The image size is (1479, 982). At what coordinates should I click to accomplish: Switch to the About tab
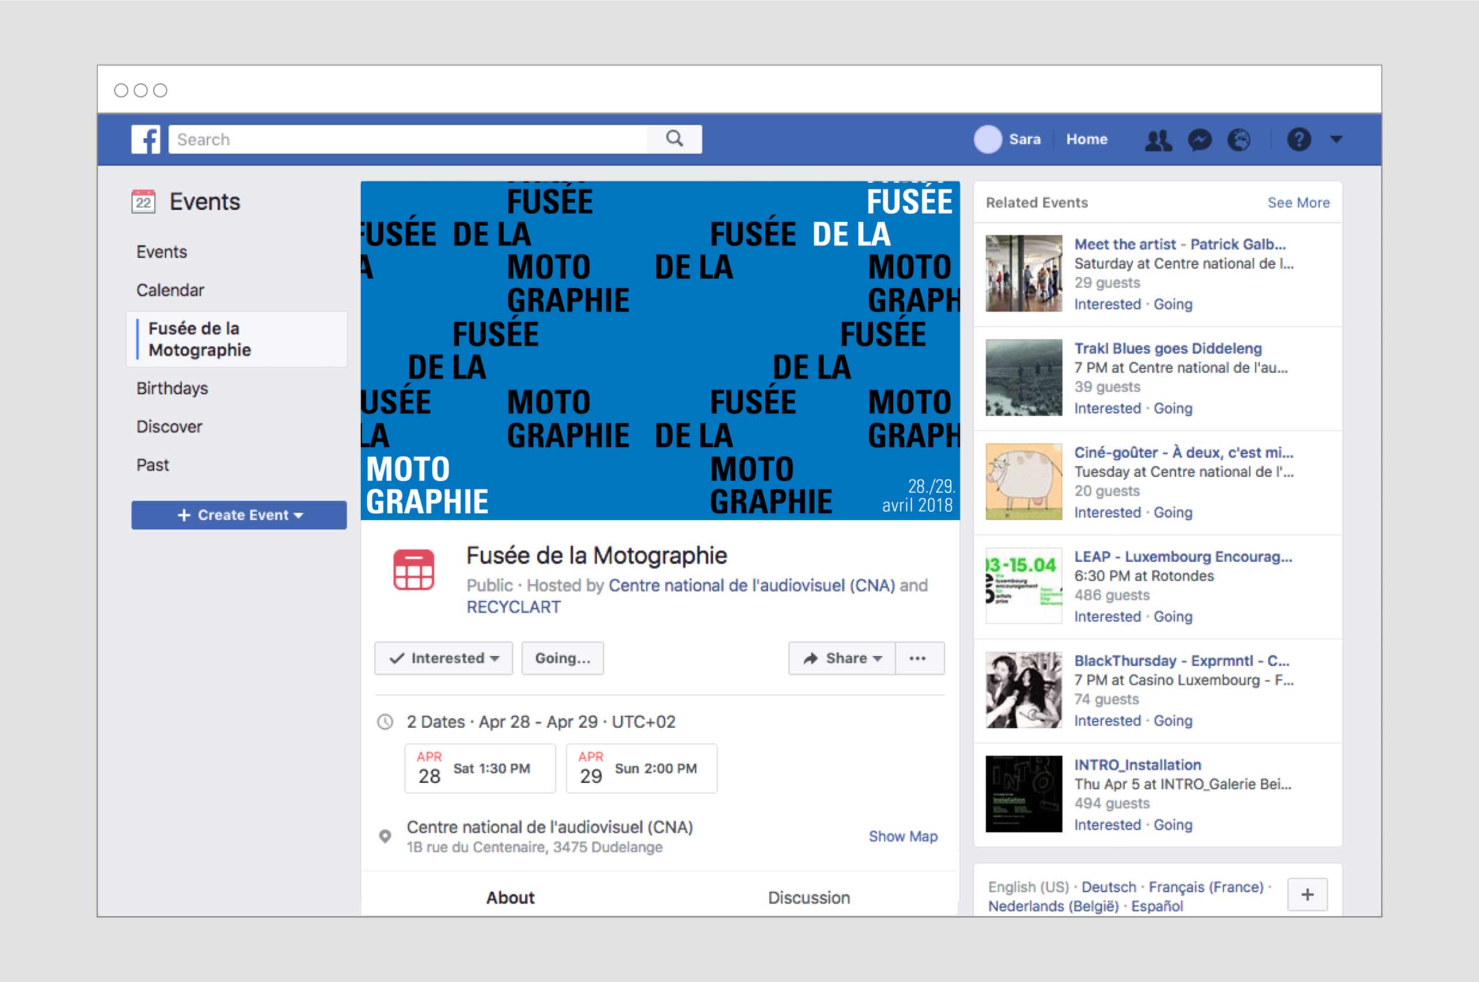[510, 898]
